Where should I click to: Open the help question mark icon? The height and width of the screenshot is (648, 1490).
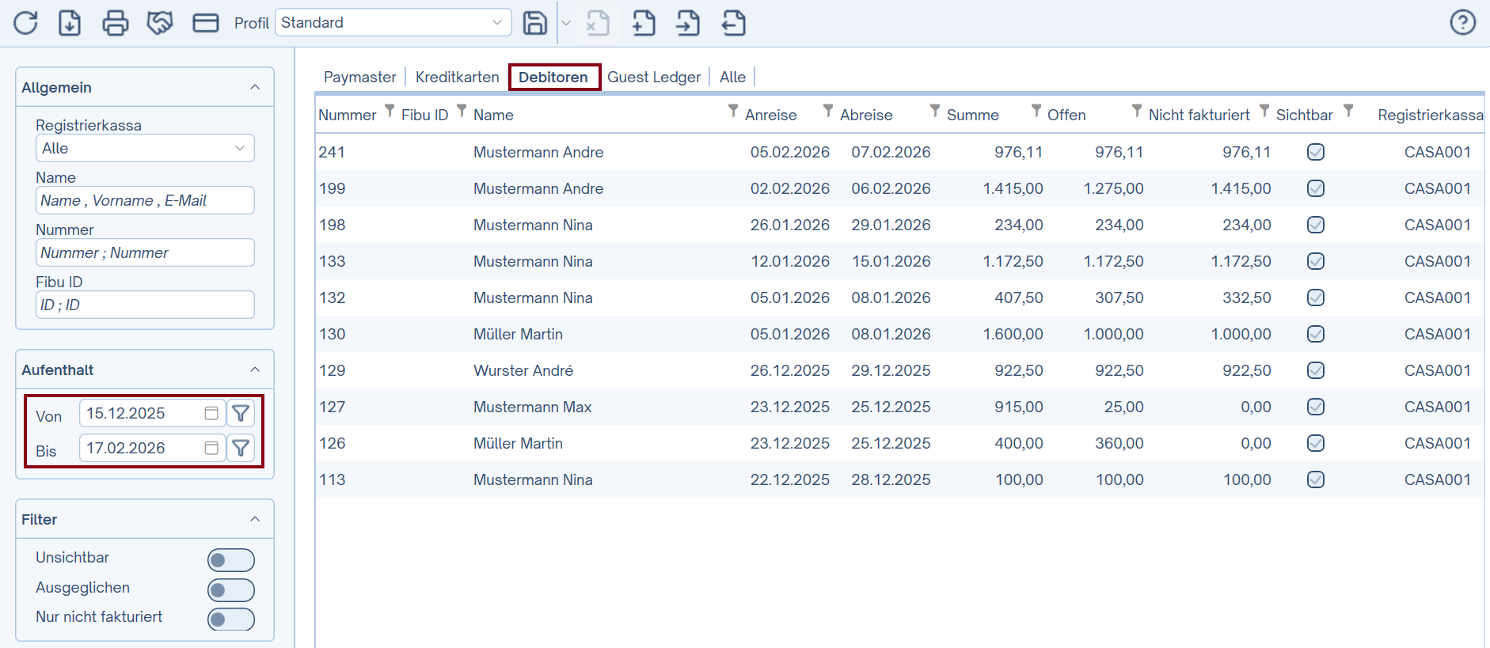point(1462,22)
